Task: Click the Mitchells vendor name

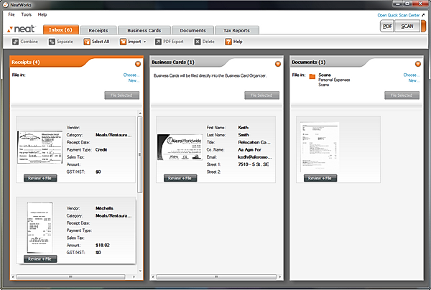Action: [104, 208]
